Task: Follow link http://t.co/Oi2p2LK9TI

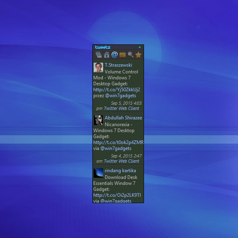Action: (x=117, y=195)
